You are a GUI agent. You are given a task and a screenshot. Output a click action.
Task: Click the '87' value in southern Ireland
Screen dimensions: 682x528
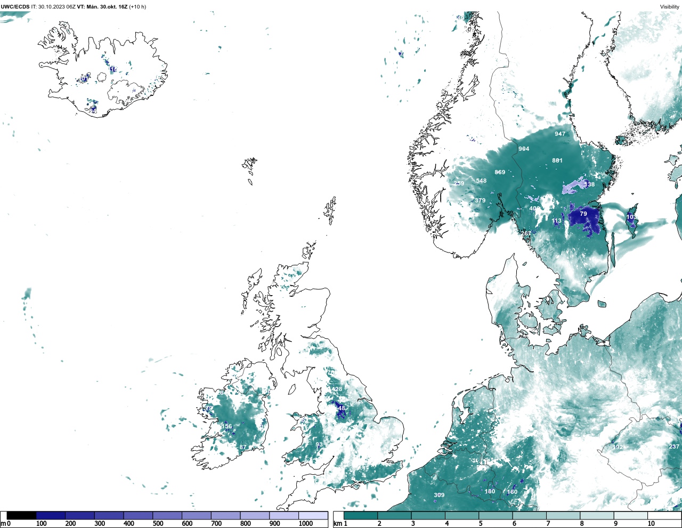pyautogui.click(x=243, y=447)
